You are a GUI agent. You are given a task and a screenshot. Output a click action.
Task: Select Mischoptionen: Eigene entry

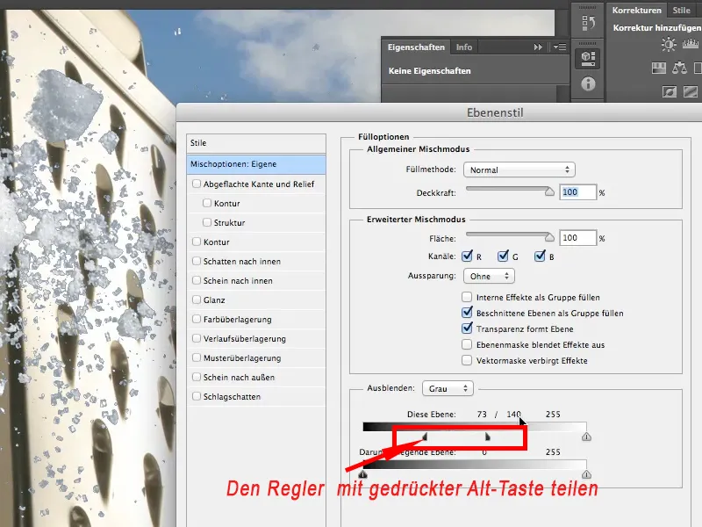coord(256,164)
